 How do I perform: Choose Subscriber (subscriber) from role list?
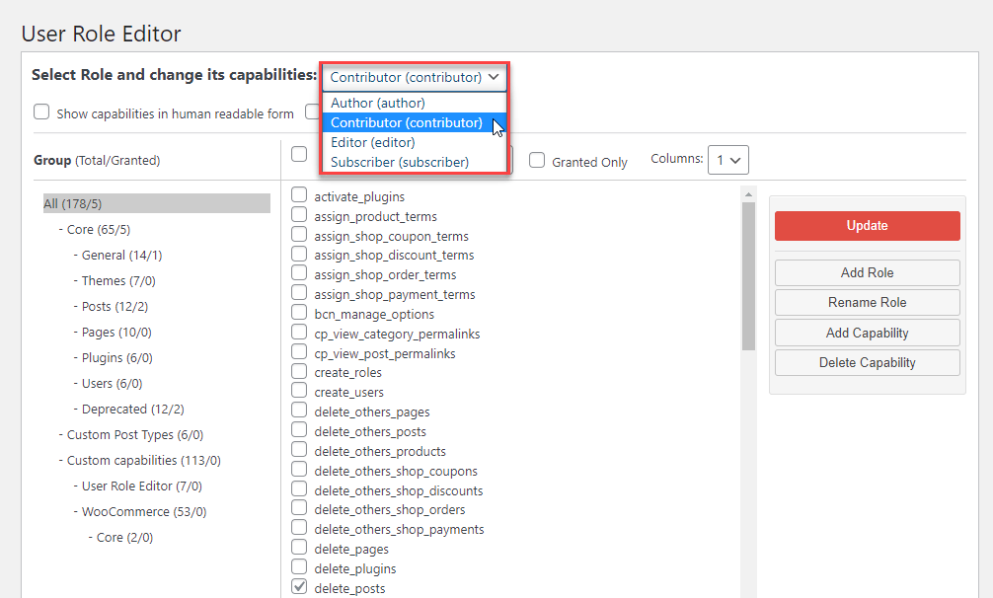pos(415,162)
